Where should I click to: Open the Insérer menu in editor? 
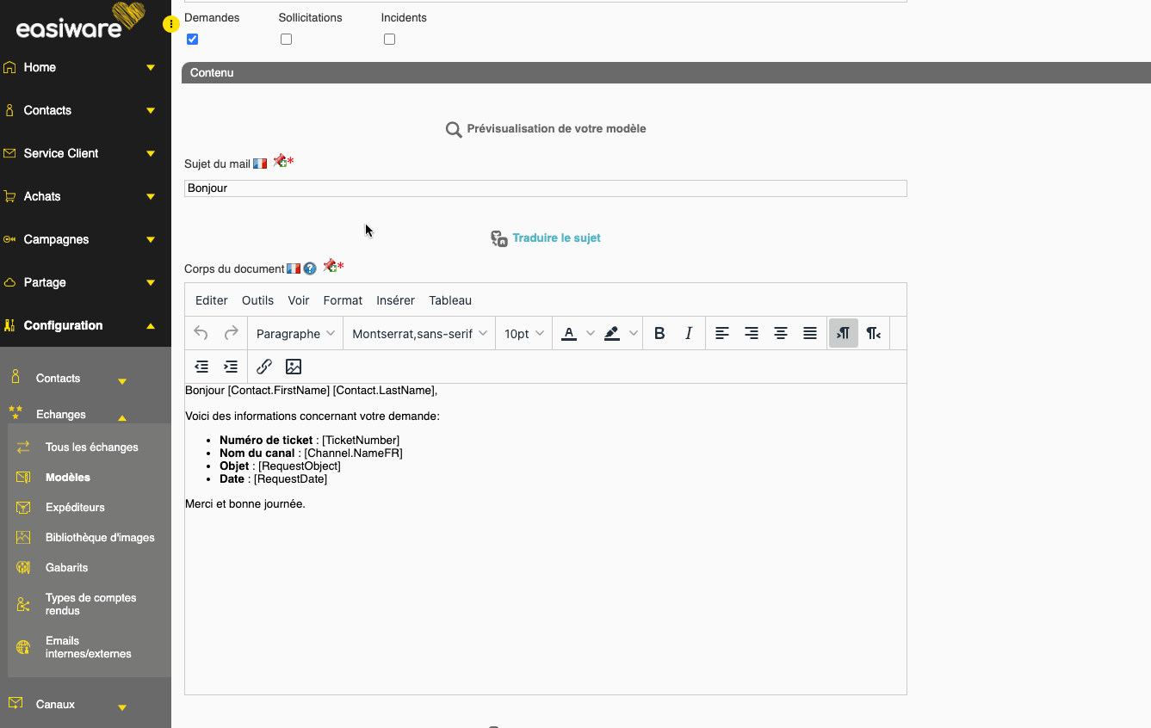coord(395,300)
